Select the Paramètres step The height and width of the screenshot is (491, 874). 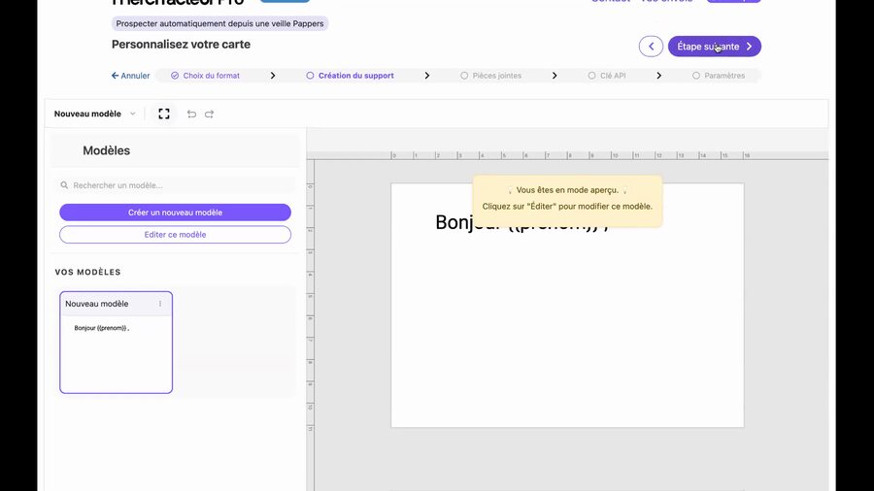(719, 76)
